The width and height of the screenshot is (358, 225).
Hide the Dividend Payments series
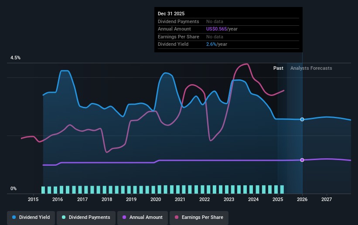[86, 217]
